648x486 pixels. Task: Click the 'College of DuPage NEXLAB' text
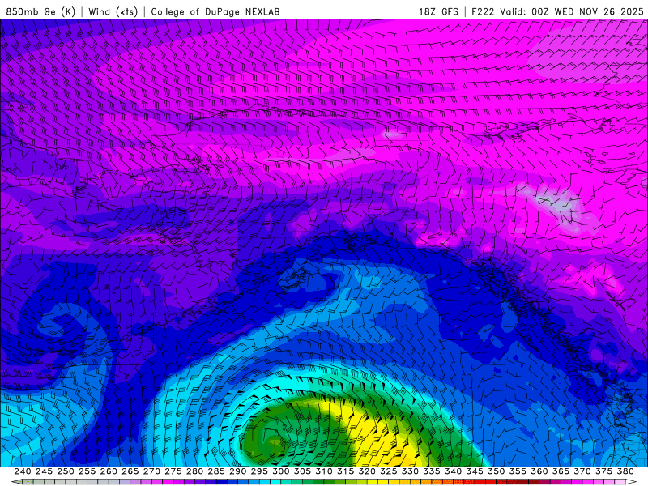(215, 11)
